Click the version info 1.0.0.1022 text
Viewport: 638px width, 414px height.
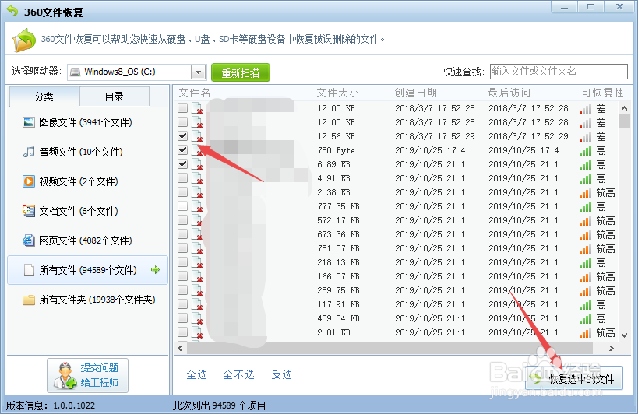74,405
